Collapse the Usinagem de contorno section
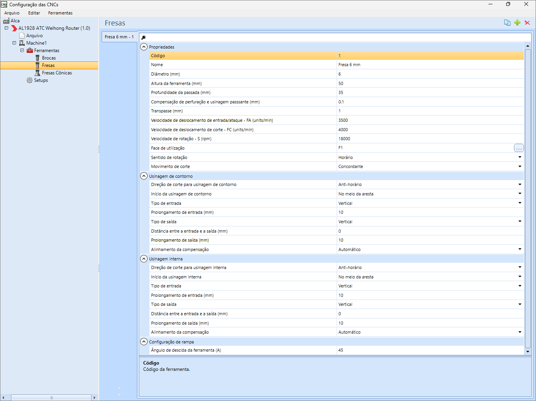The width and height of the screenshot is (536, 401). pos(144,176)
